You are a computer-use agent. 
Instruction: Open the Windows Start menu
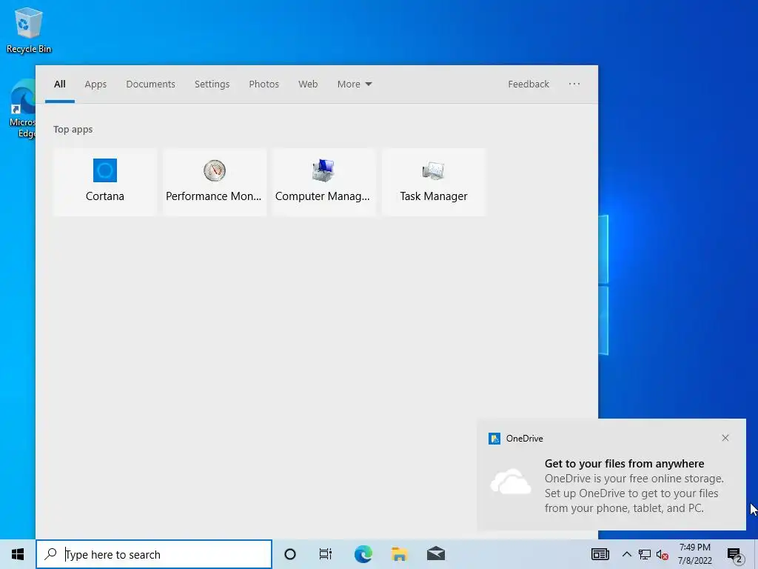[x=18, y=554]
